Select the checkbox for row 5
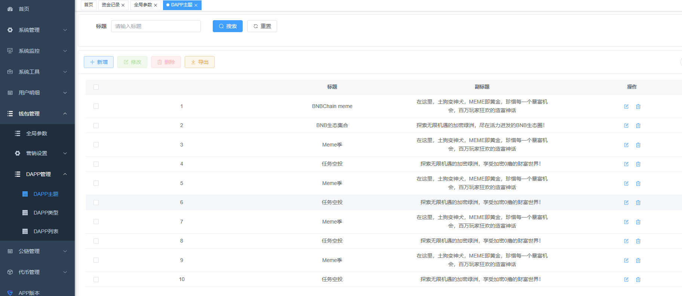The width and height of the screenshot is (682, 296). coord(96,183)
